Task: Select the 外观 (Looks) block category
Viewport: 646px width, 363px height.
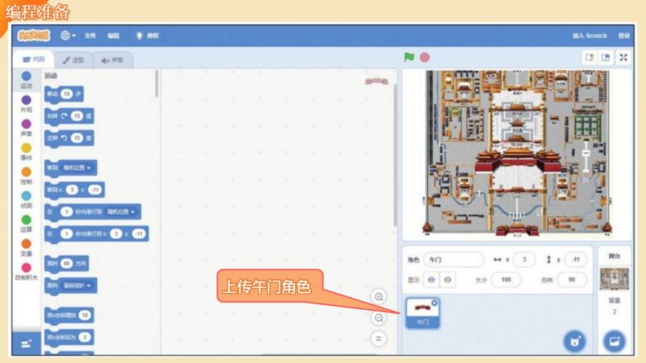Action: (27, 104)
